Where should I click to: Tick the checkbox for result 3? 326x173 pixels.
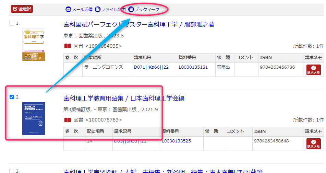(x=12, y=171)
